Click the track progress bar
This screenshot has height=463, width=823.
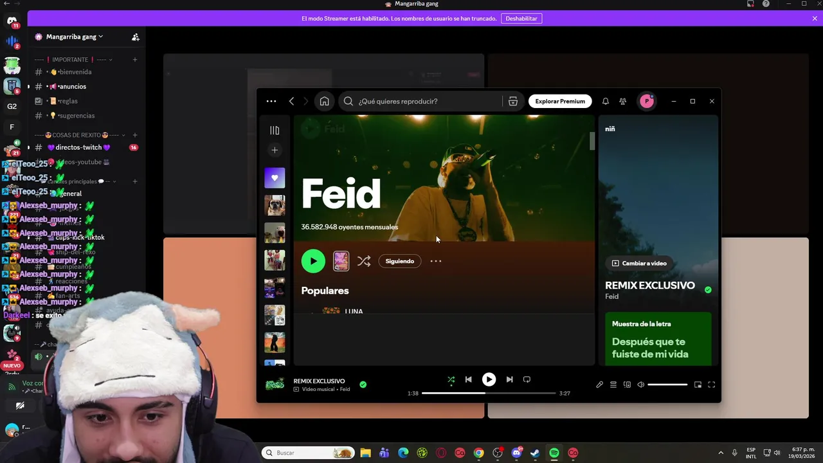tap(489, 393)
